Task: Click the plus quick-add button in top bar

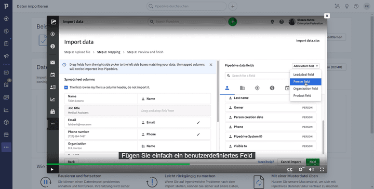Action: (x=233, y=6)
